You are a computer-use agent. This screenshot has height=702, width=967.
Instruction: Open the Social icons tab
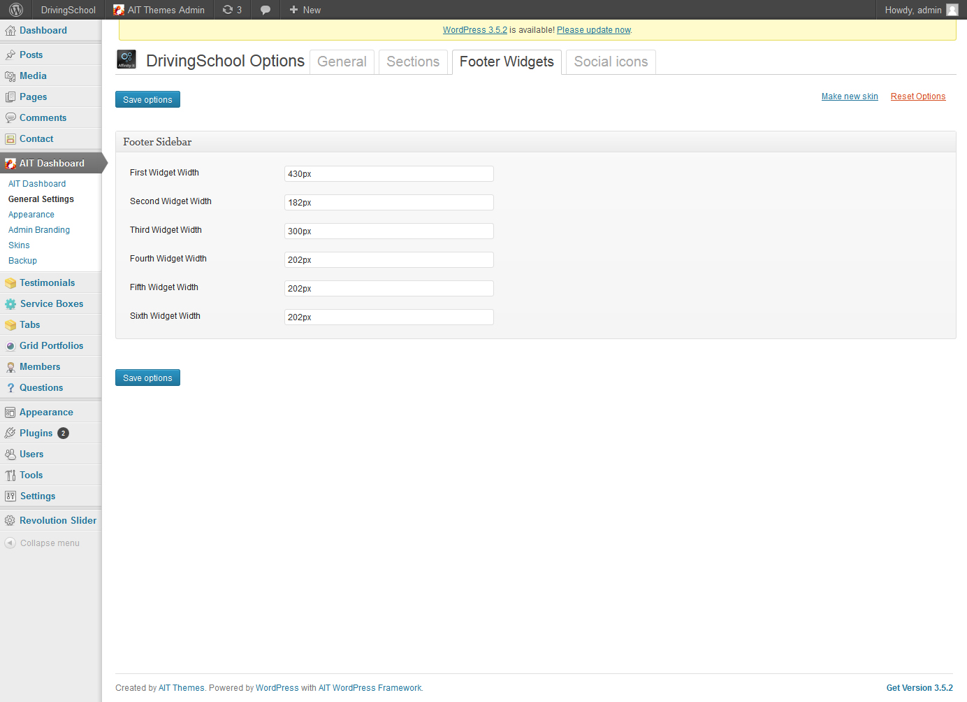(611, 62)
